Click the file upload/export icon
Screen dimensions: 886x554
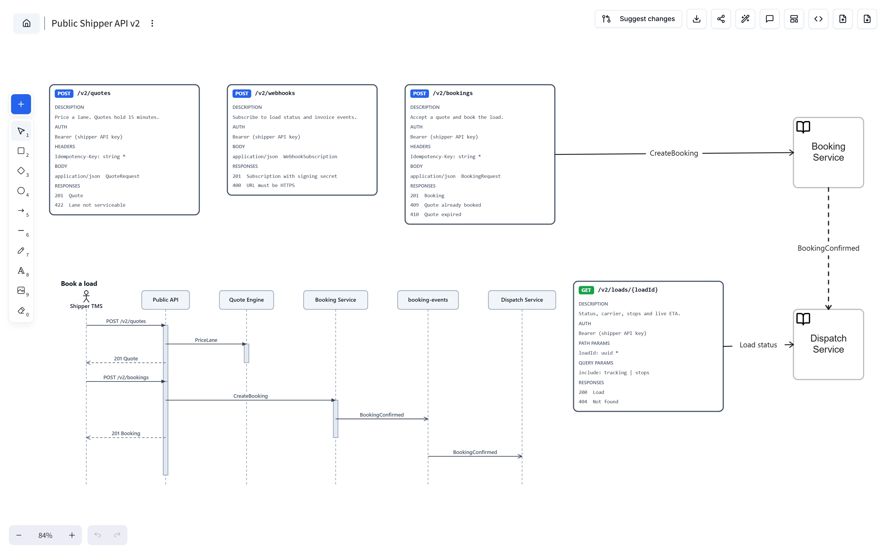click(x=843, y=19)
